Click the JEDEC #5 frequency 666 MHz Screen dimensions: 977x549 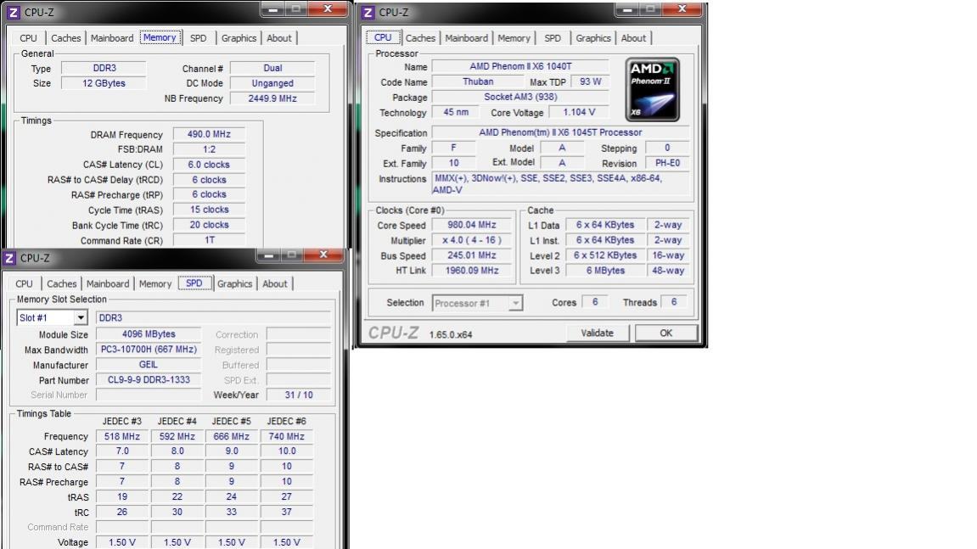click(231, 437)
